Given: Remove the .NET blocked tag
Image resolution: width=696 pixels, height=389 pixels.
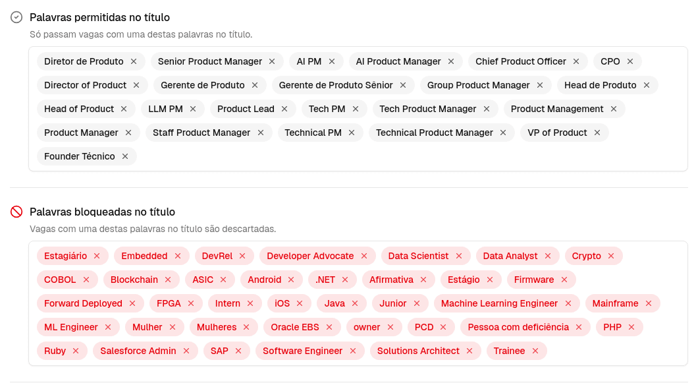Looking at the screenshot, I should tap(345, 280).
